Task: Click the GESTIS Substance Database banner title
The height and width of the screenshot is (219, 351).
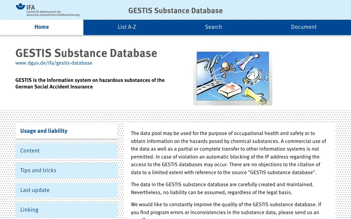Action: (175, 11)
